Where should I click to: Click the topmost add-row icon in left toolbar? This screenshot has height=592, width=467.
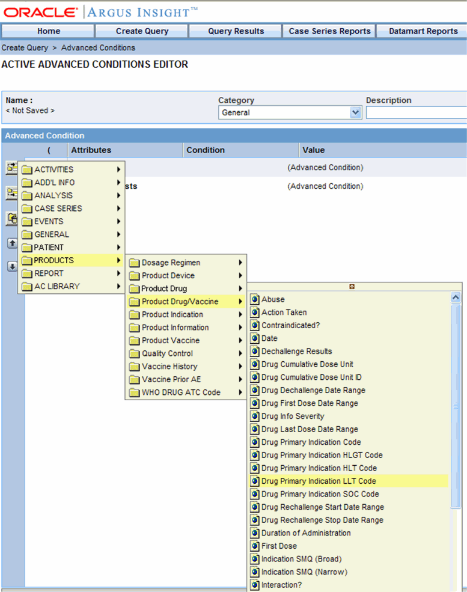coord(12,167)
